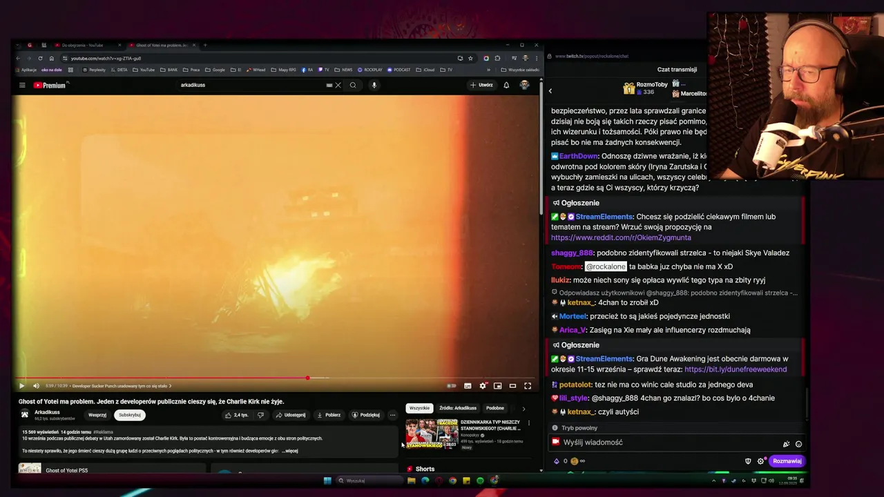Screen dimensions: 884x497
Task: Open Windows Start menu
Action: click(327, 480)
